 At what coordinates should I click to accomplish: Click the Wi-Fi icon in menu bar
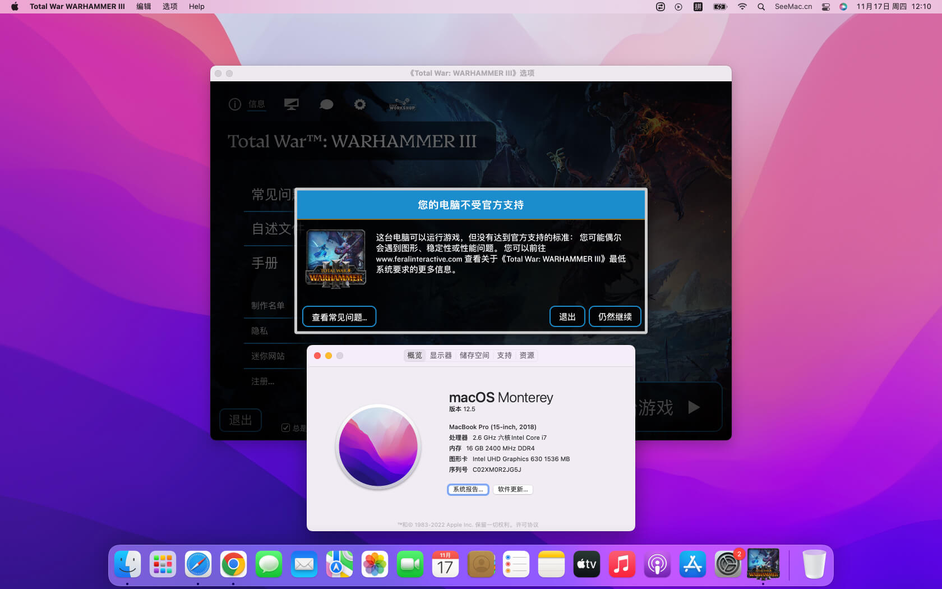742,7
